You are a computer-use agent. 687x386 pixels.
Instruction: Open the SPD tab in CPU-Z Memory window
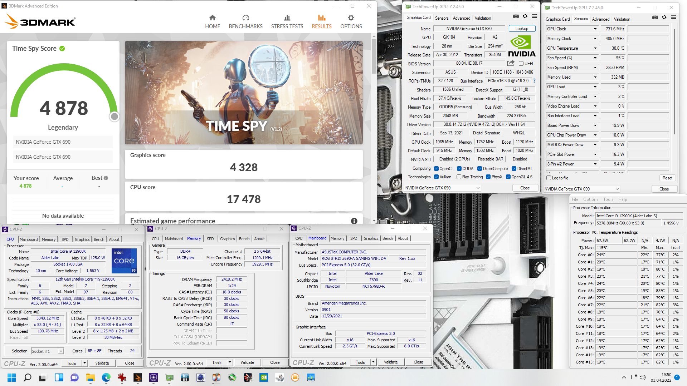click(x=210, y=239)
